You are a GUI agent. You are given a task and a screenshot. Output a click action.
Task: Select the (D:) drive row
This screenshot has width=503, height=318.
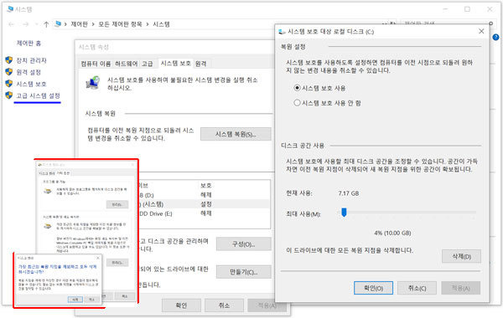pos(205,195)
